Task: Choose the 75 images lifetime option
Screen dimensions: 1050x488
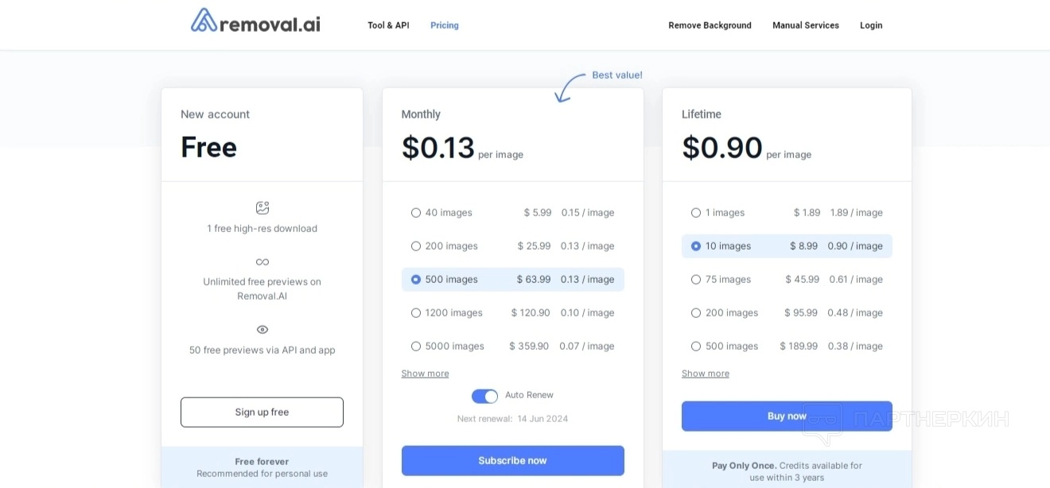Action: tap(696, 280)
